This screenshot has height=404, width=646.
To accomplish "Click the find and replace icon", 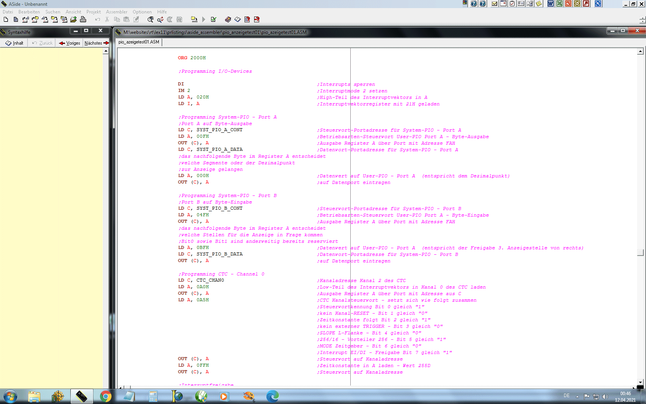I will 160,20.
